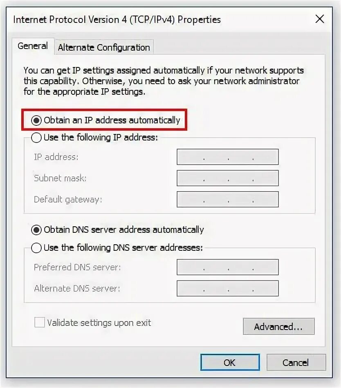Click the dialog title bar text
The height and width of the screenshot is (388, 341).
click(117, 20)
